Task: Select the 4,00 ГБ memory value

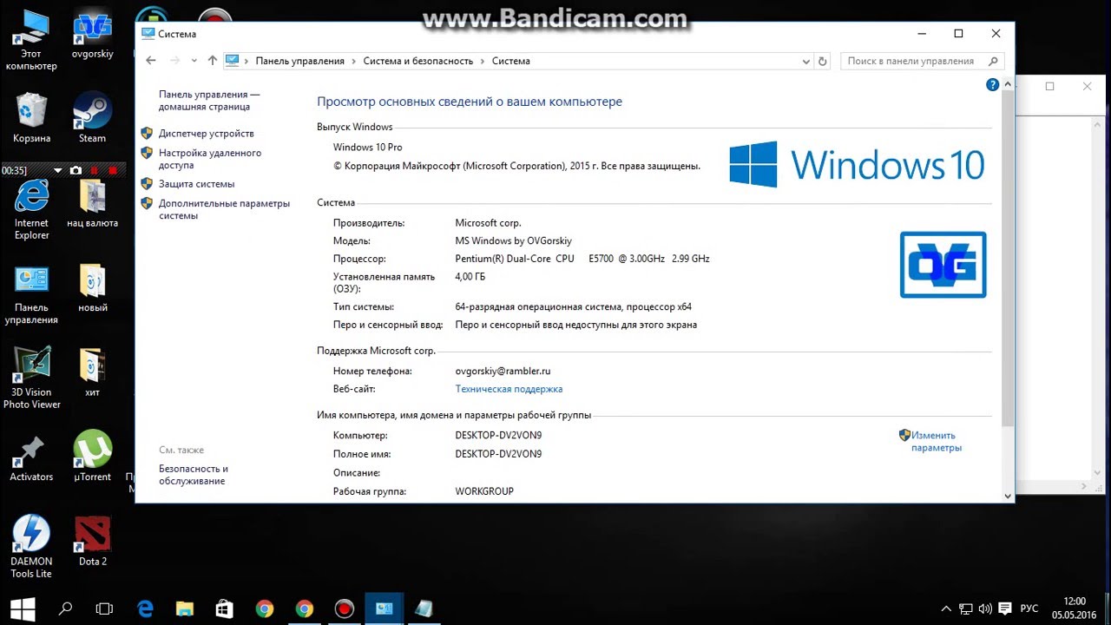Action: click(470, 277)
